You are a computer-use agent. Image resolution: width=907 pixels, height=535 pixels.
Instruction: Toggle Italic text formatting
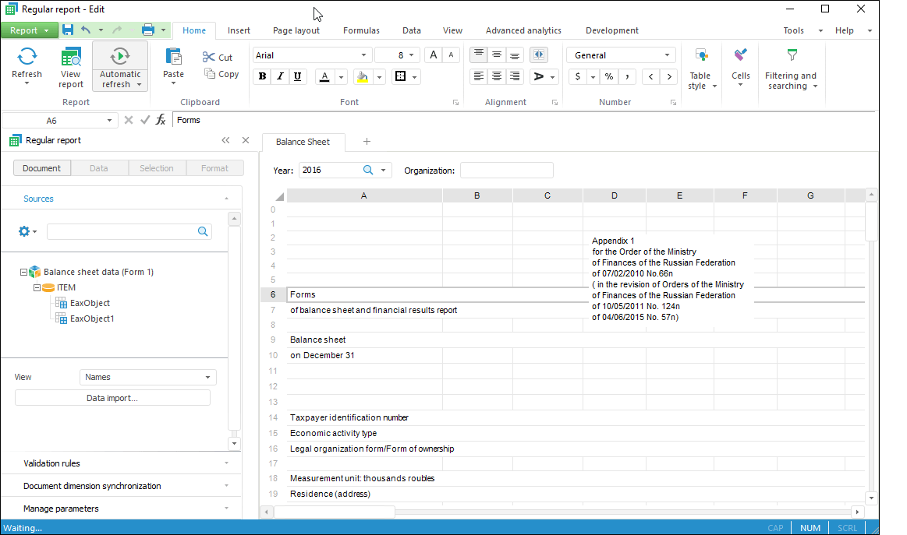[x=280, y=76]
